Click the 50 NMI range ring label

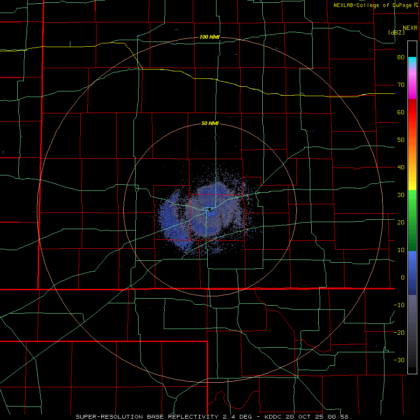click(210, 124)
